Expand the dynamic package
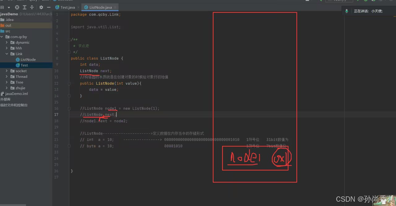This screenshot has height=206, width=396. pyautogui.click(x=7, y=42)
